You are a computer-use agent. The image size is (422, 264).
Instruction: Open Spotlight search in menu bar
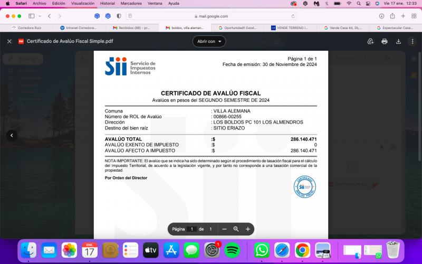coord(359,4)
